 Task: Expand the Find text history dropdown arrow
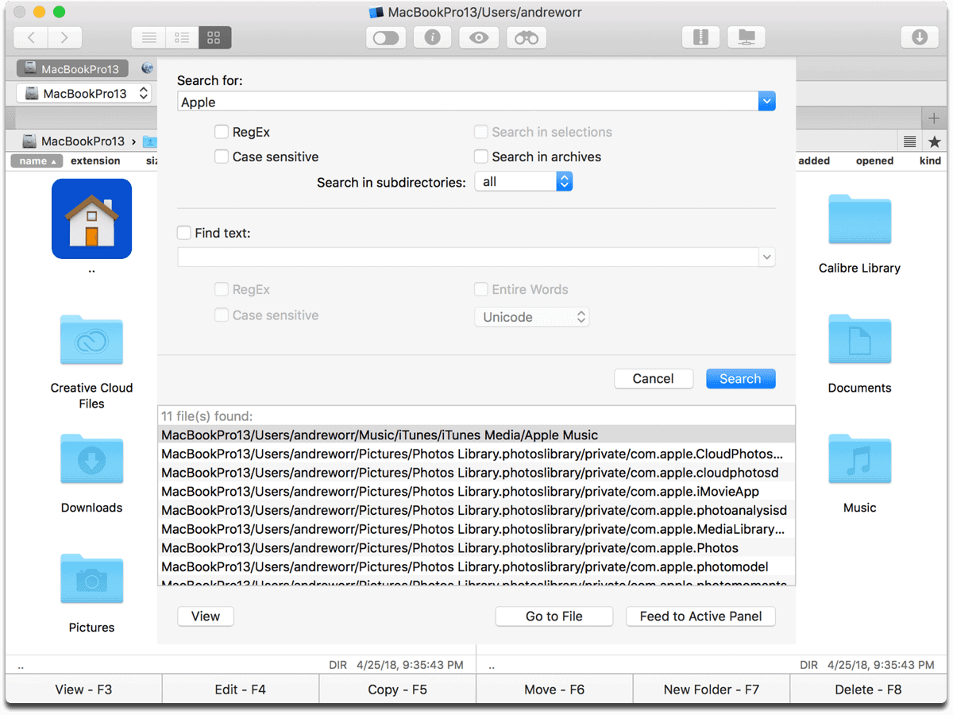766,257
